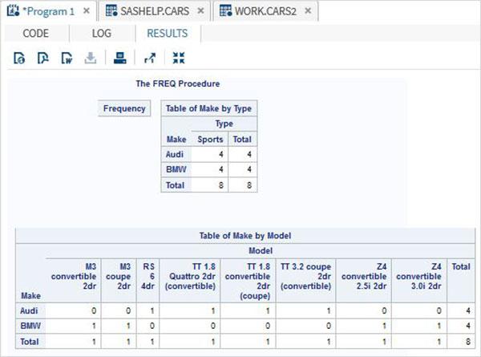Click Audi TT 3.2 coupe count cell
The height and width of the screenshot is (357, 481).
pos(306,310)
